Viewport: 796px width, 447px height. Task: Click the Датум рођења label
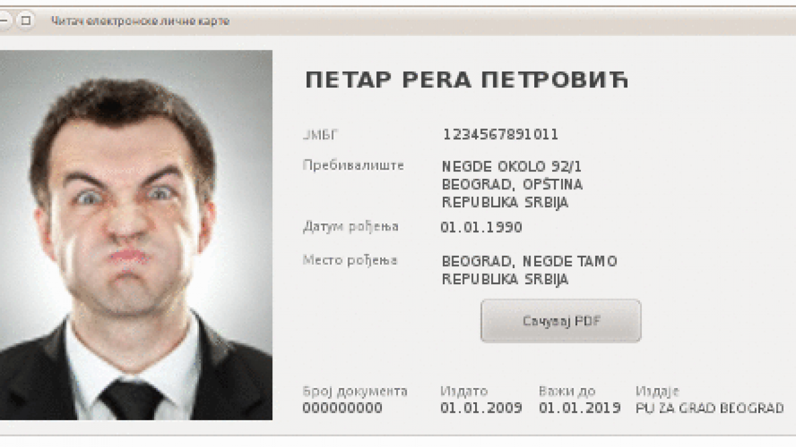click(x=351, y=227)
